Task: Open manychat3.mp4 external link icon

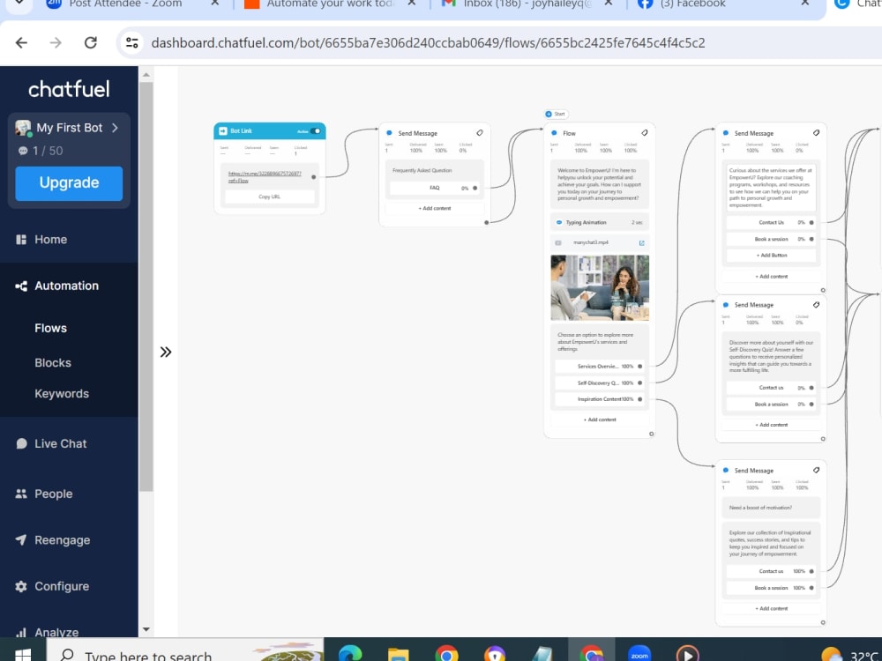Action: point(642,243)
